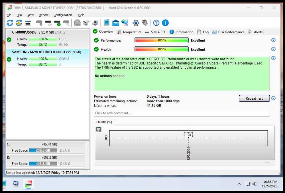Click Hard Disk Sentinel icon in taskbar
Viewport: 285px width, 193px height.
(x=28, y=184)
